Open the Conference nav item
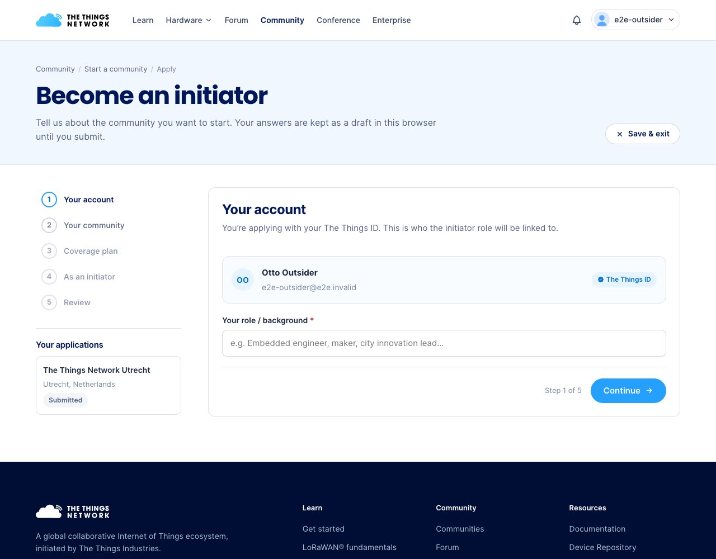The height and width of the screenshot is (559, 716). pos(338,20)
